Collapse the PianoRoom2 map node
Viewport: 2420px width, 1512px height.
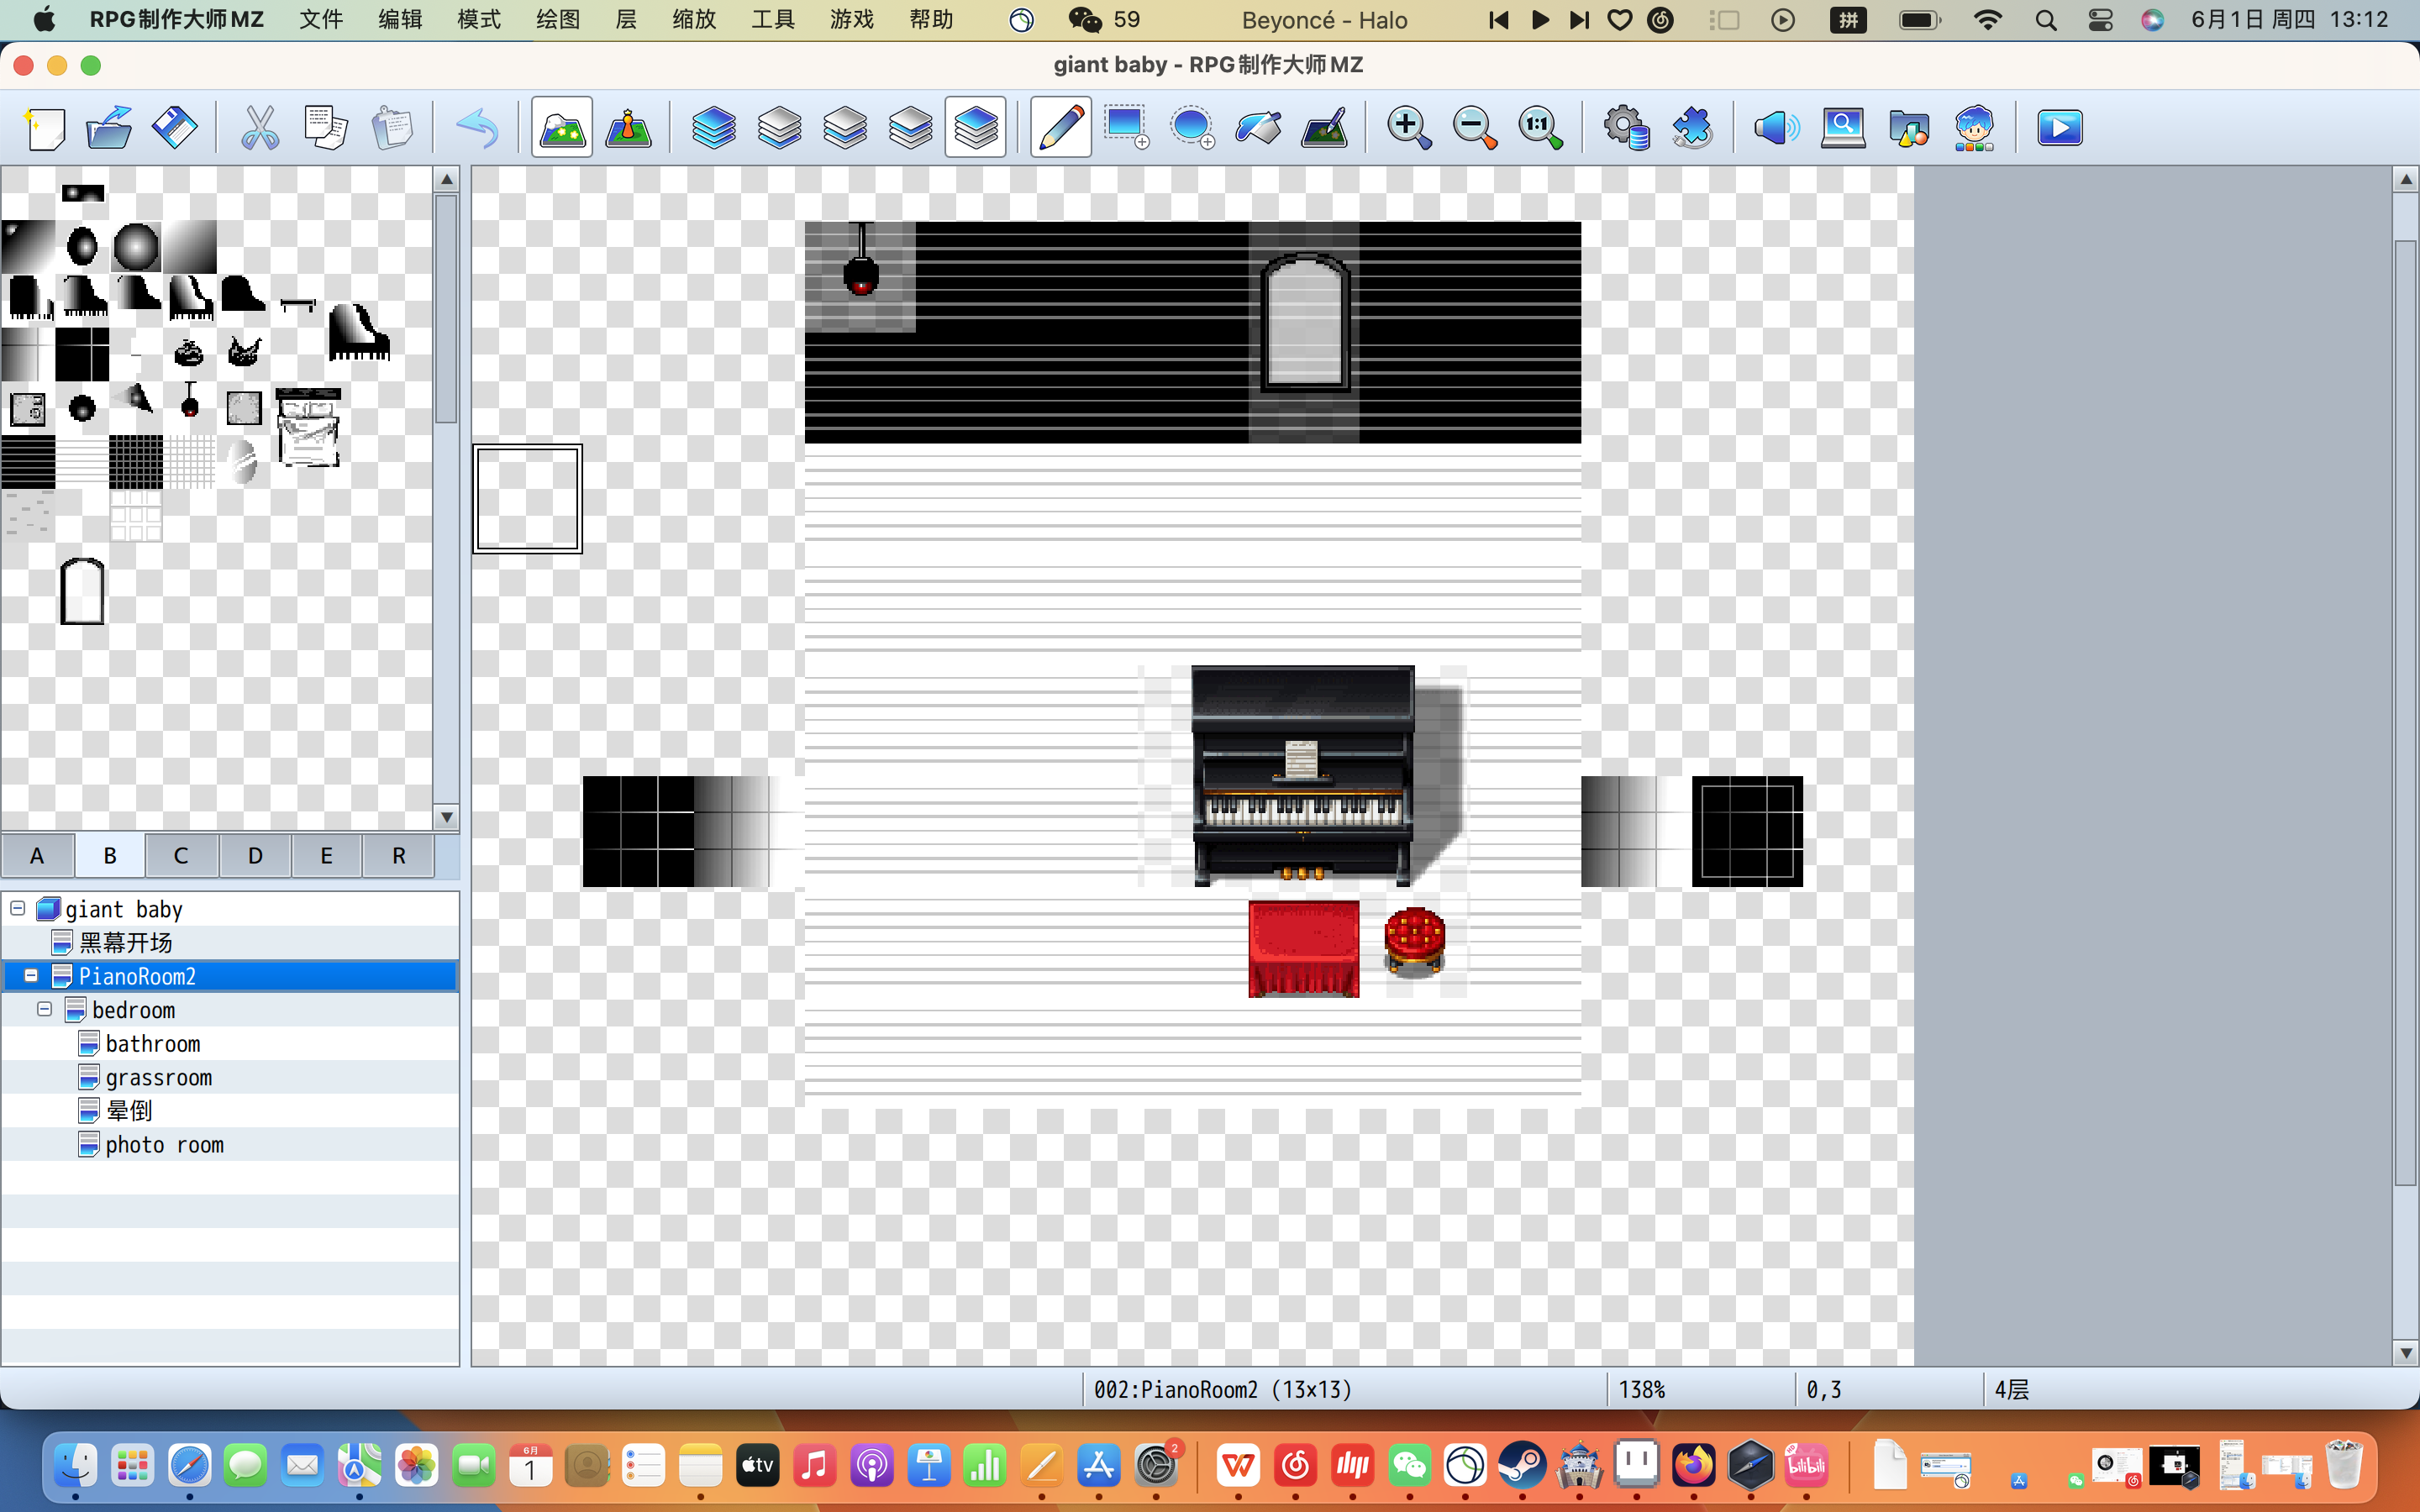pyautogui.click(x=31, y=975)
